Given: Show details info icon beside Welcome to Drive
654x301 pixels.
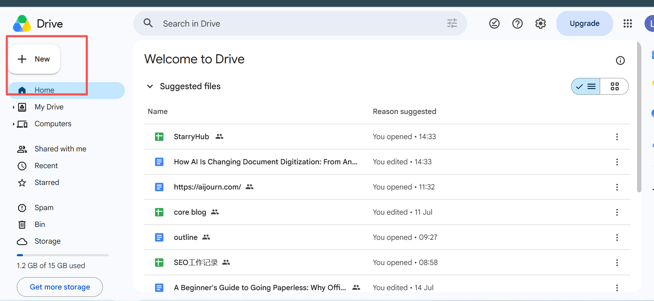Looking at the screenshot, I should (620, 60).
